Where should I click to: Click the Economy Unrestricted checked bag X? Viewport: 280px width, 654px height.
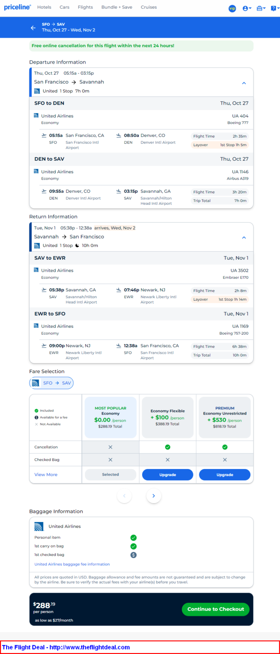(225, 460)
